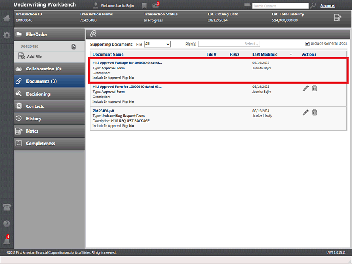
Task: Click Est. Total Liability $14,000,000.00
Action: coord(285,20)
